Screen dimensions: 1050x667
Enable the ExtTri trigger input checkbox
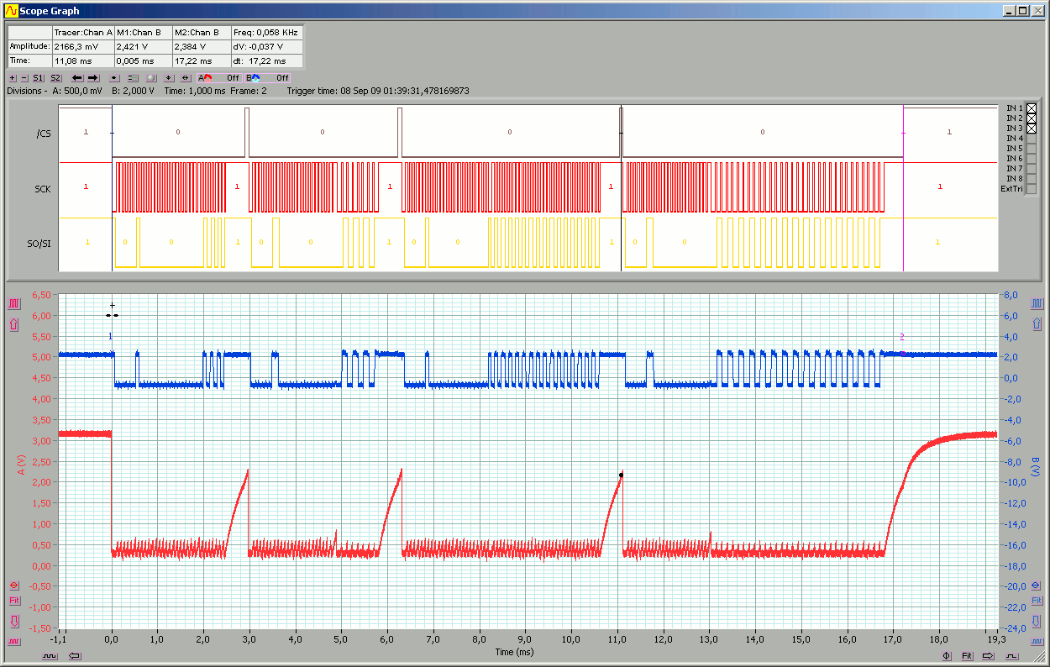(x=1032, y=189)
